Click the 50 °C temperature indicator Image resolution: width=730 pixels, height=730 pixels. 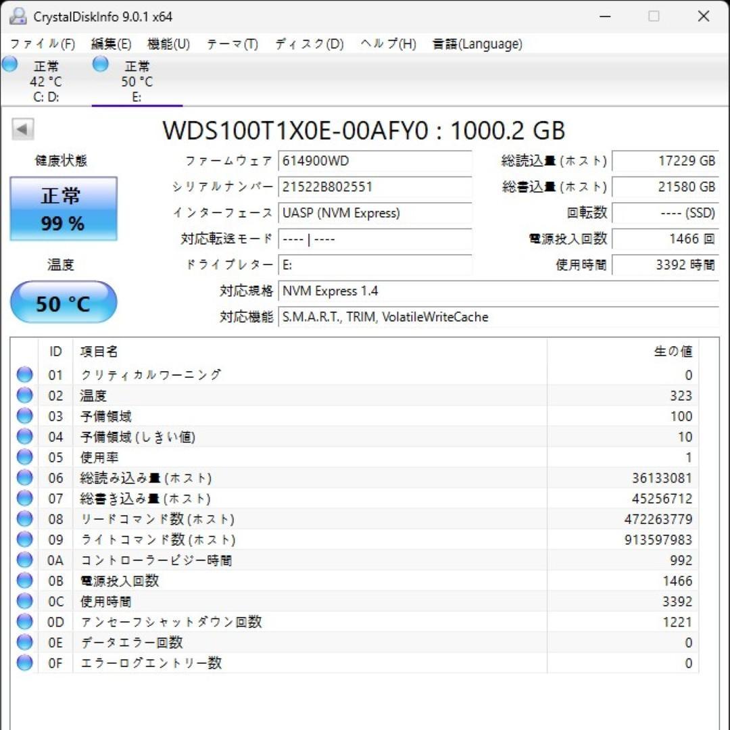(x=63, y=302)
